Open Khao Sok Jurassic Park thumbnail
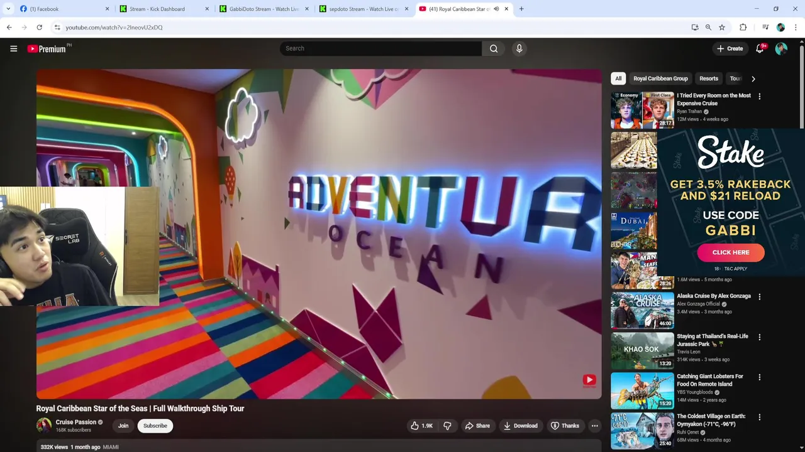This screenshot has width=805, height=452. click(x=642, y=350)
